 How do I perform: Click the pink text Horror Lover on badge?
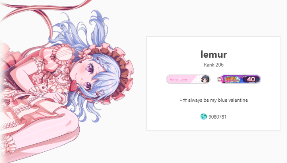coord(178,79)
